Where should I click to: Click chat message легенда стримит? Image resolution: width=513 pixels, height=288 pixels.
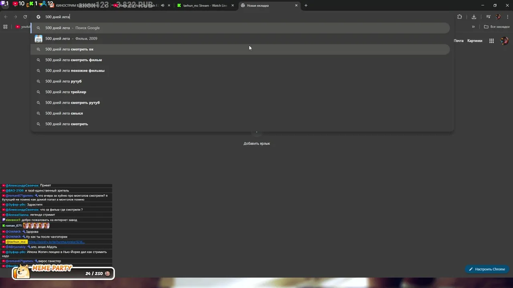(x=42, y=215)
